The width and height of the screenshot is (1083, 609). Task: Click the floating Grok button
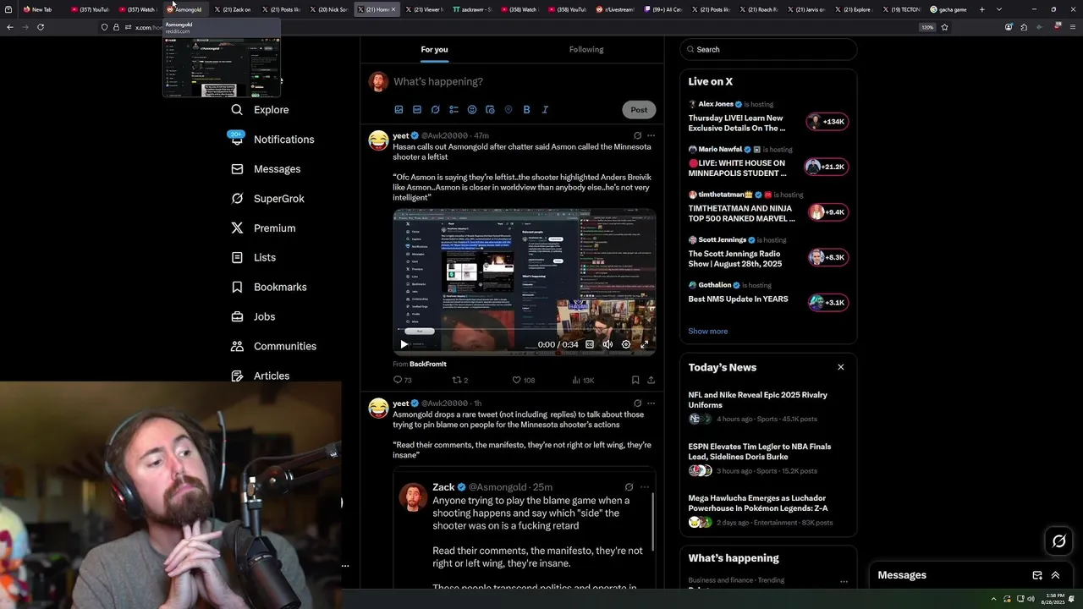pos(1058,541)
